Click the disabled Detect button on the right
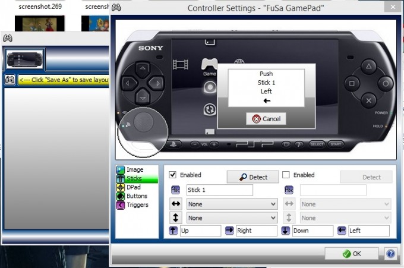Viewport: 404px width, 268px height. coord(366,177)
